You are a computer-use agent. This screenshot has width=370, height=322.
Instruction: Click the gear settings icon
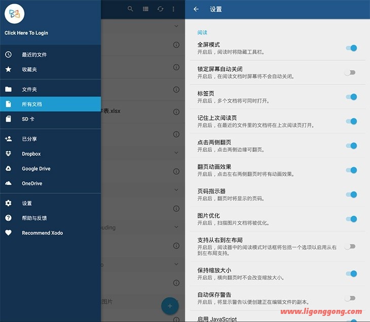click(x=8, y=203)
